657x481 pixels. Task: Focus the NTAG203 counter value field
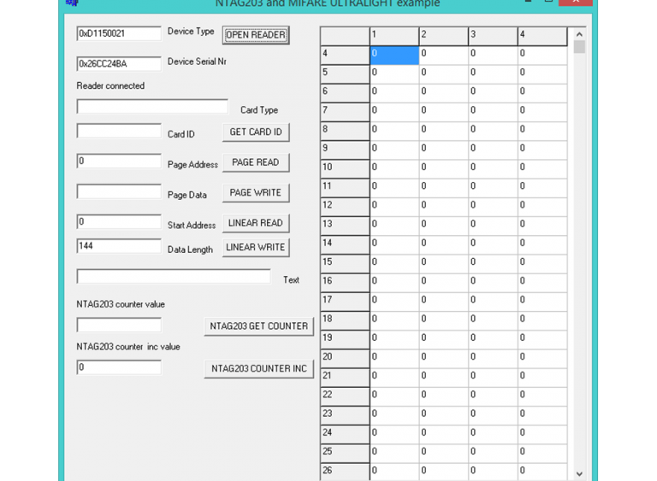pos(119,325)
